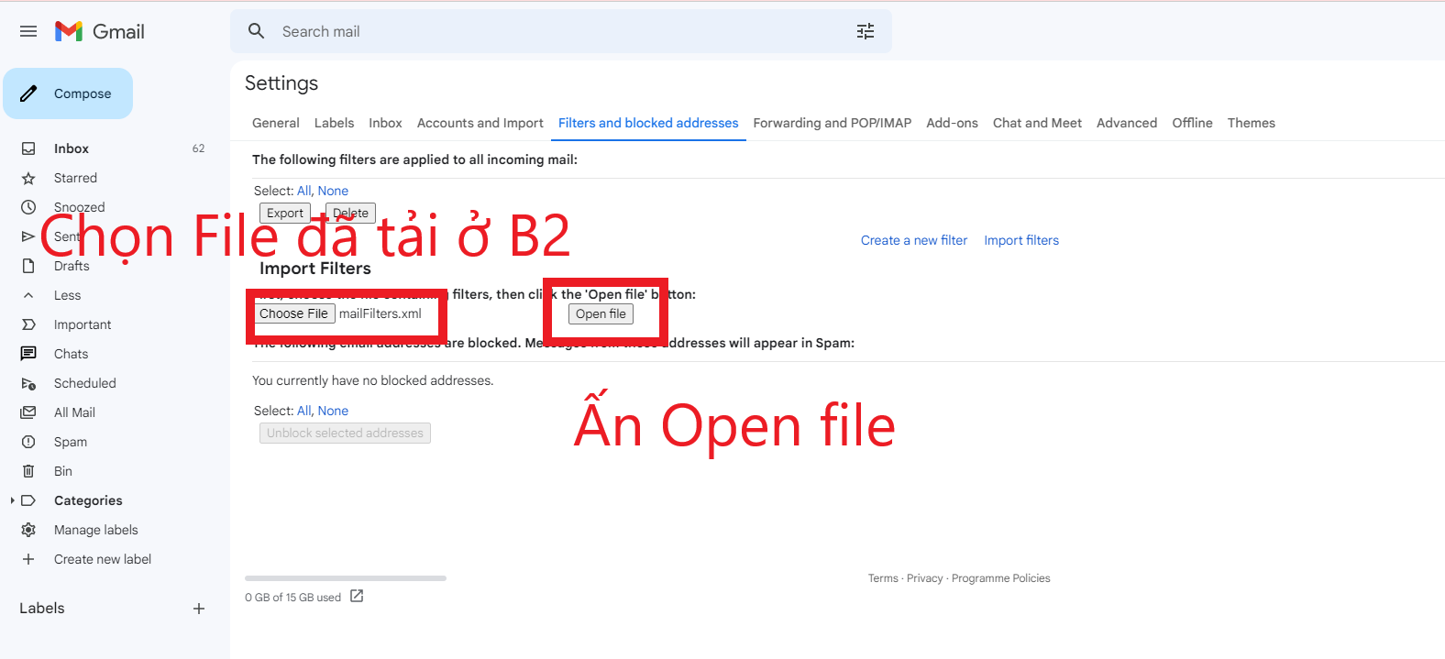Click the plus icon beside Labels
This screenshot has height=659, width=1445.
click(x=199, y=609)
